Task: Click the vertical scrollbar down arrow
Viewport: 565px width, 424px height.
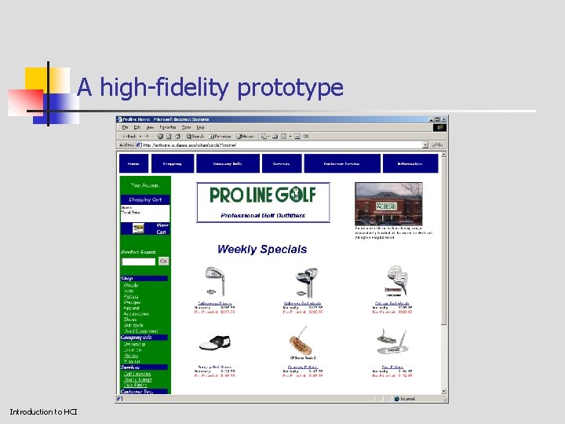Action: [x=443, y=391]
